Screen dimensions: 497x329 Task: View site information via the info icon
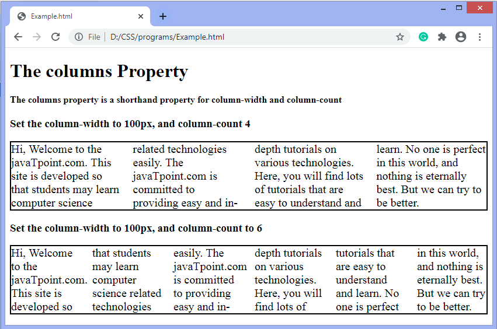pyautogui.click(x=79, y=37)
